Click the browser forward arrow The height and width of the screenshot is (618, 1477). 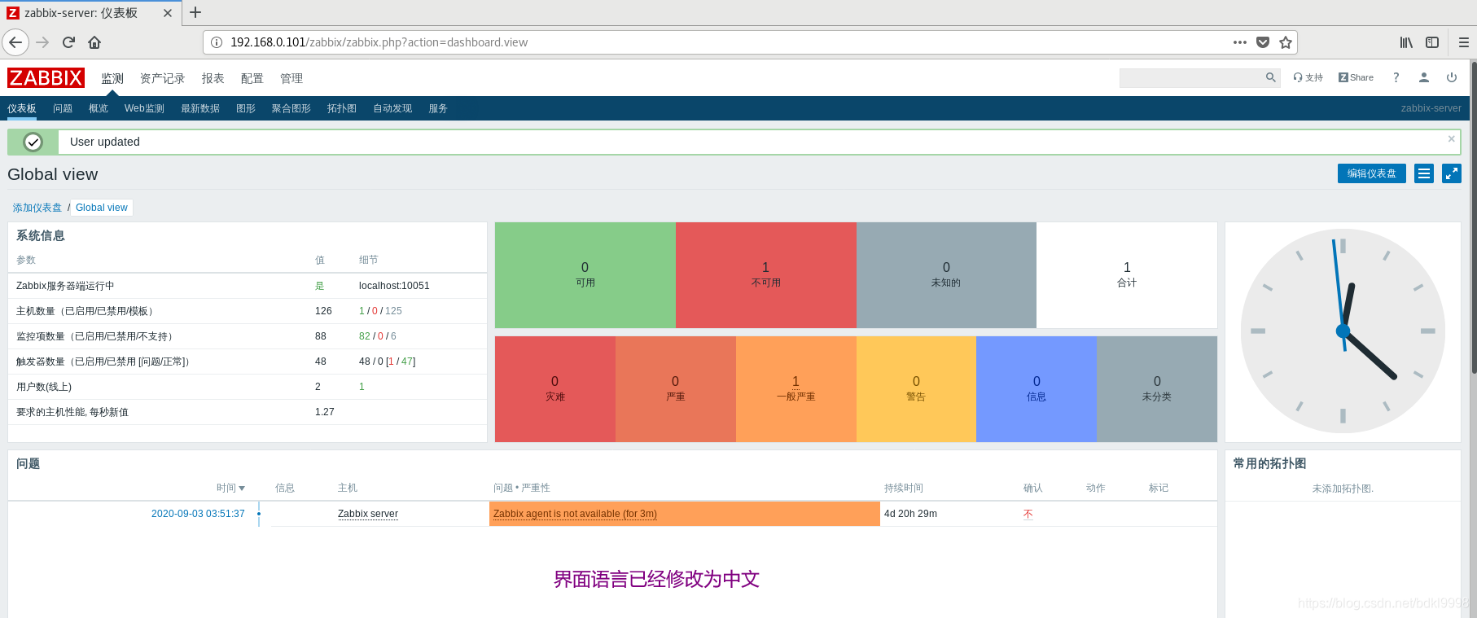click(43, 42)
